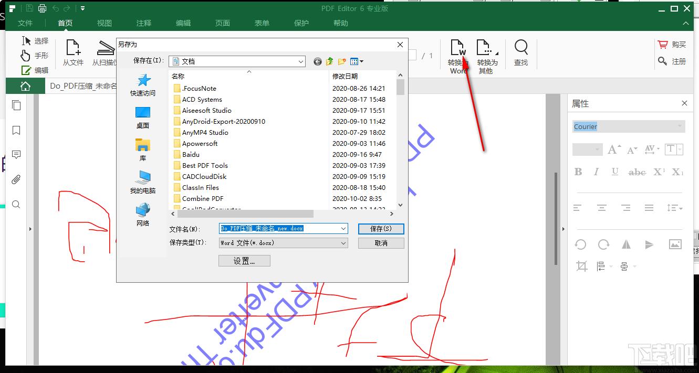Open the view menu dropdown in dialog
The width and height of the screenshot is (699, 373).
point(357,61)
